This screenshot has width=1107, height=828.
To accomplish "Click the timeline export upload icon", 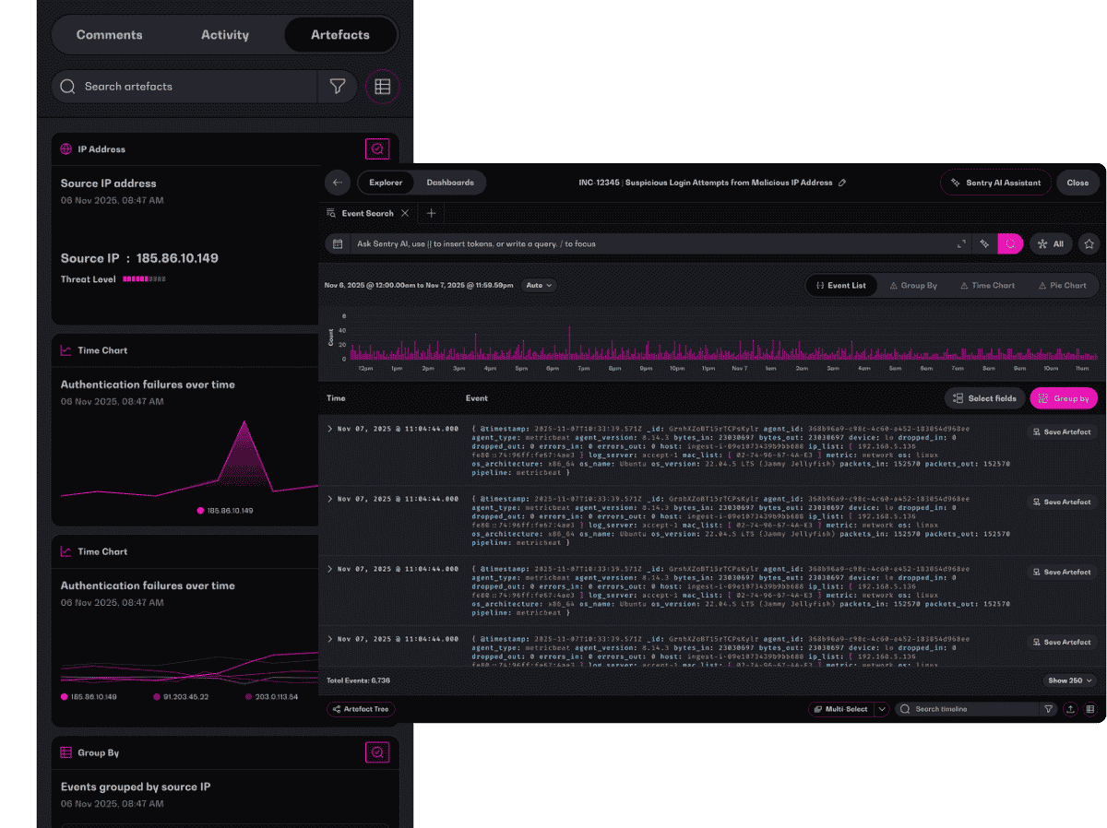I will click(1070, 709).
